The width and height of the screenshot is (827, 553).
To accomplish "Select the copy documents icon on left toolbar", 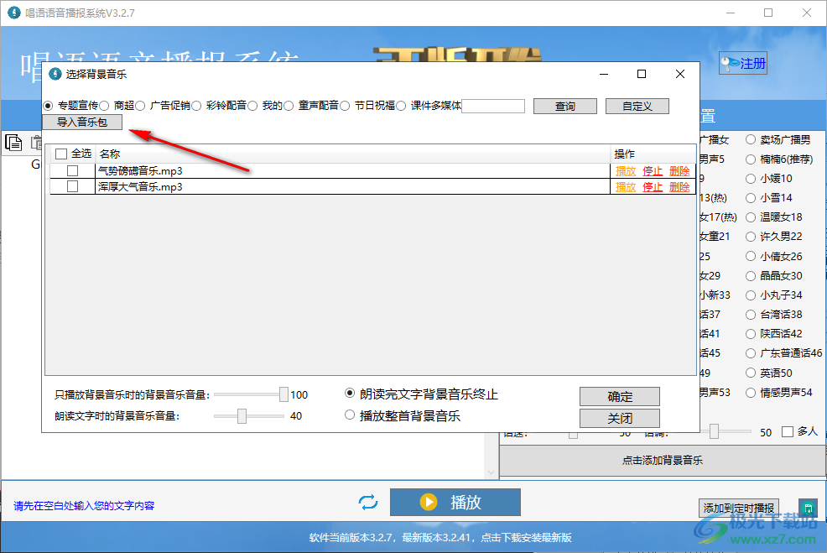I will click(13, 143).
